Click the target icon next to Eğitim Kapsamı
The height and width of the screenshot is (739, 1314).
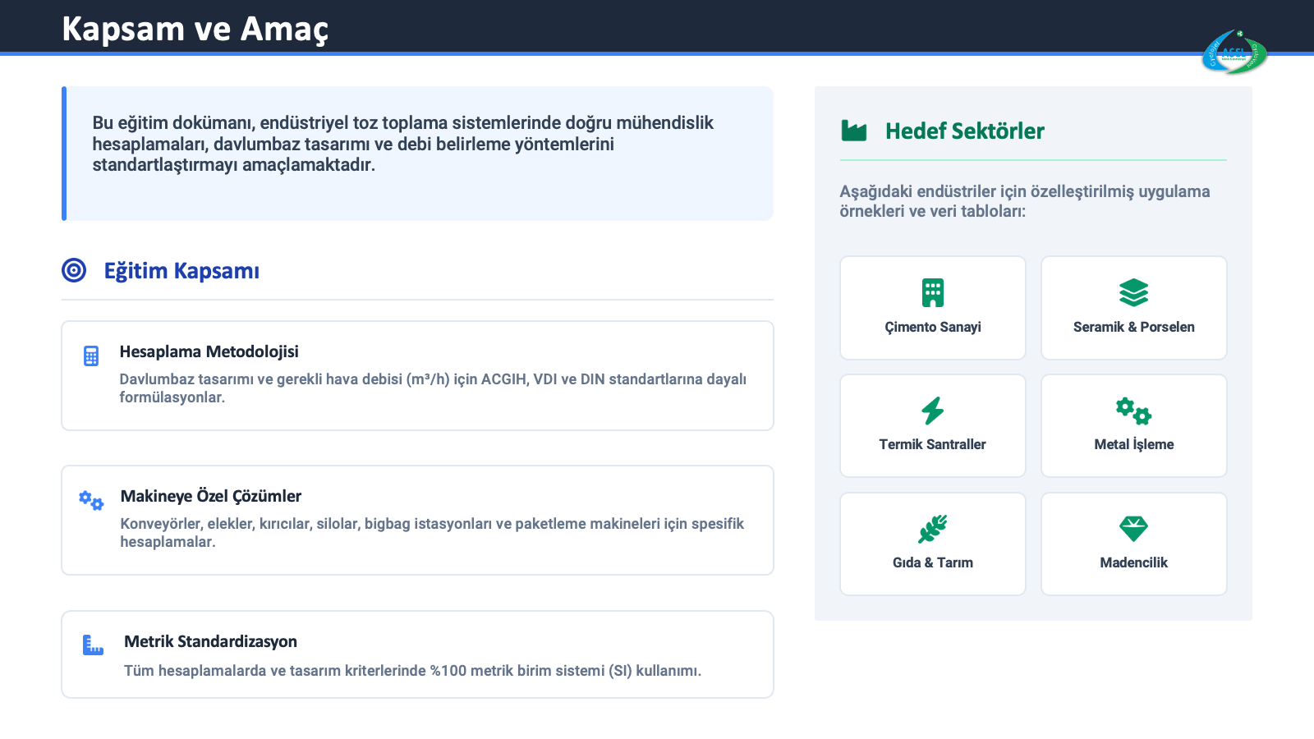[x=74, y=270]
